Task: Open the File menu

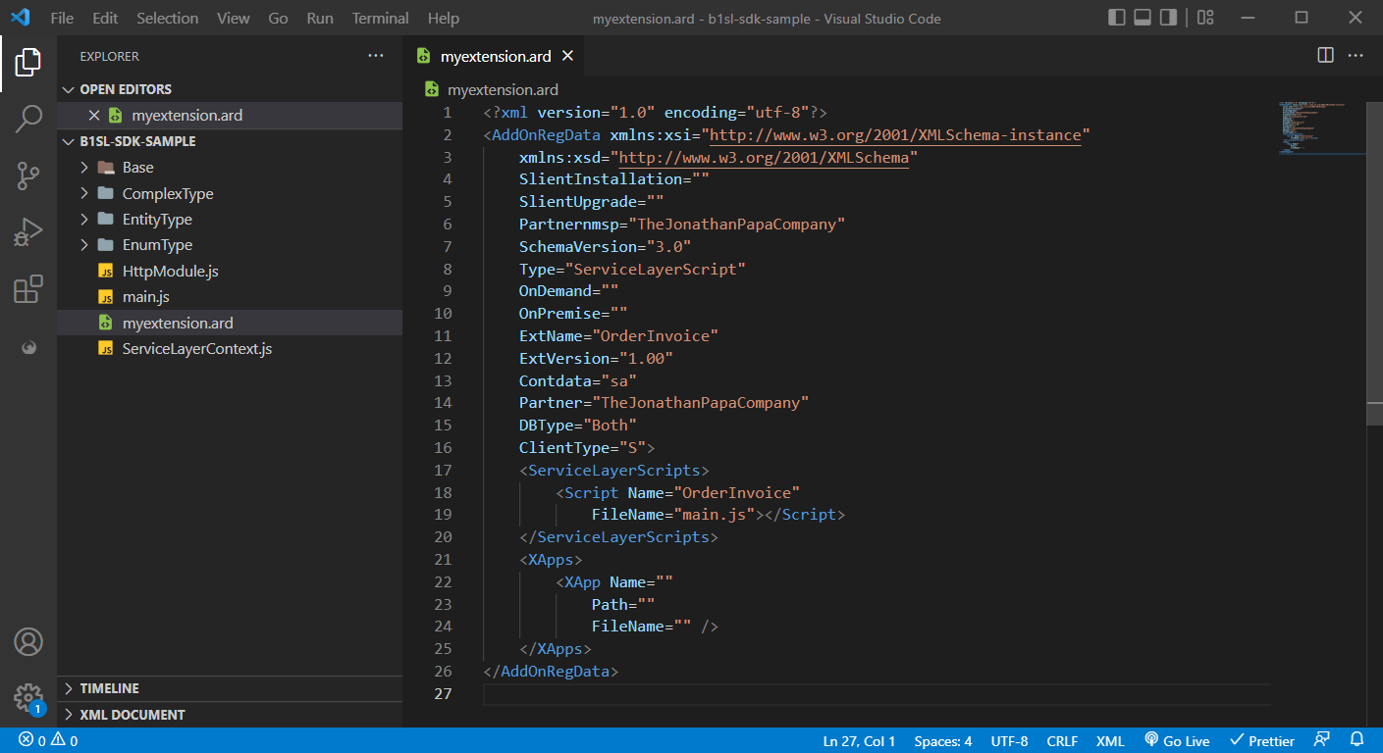Action: tap(62, 18)
